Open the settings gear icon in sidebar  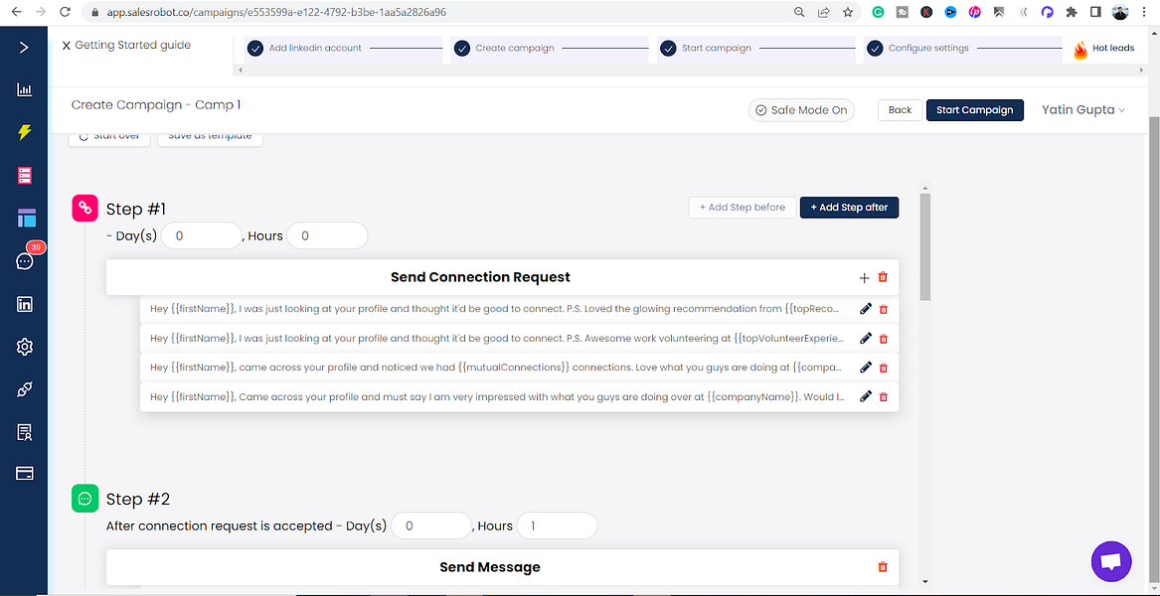pyautogui.click(x=25, y=346)
